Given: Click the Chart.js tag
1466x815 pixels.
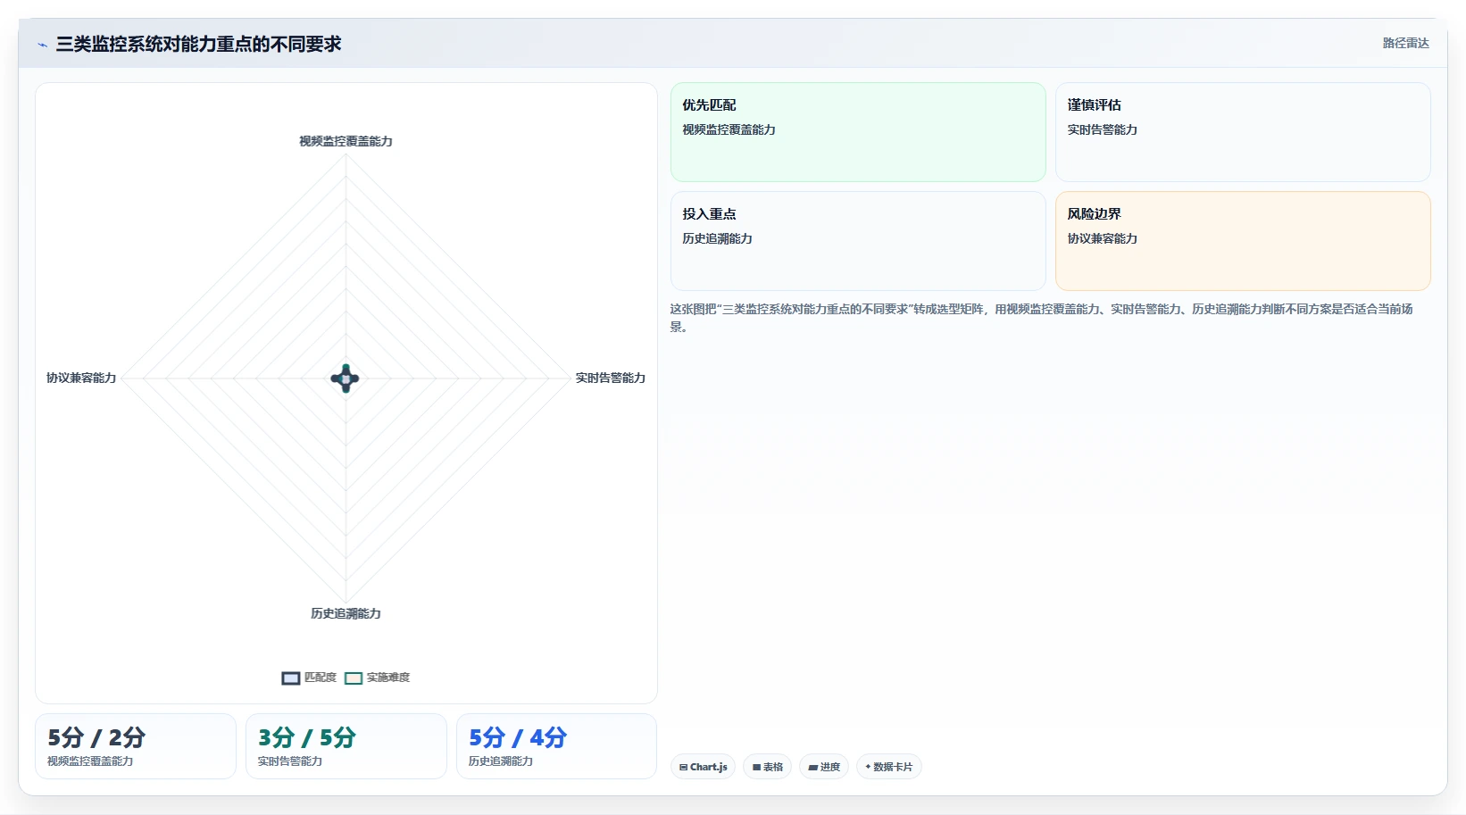Looking at the screenshot, I should click(703, 767).
